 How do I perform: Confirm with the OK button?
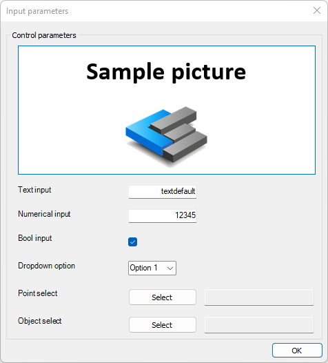pyautogui.click(x=297, y=351)
